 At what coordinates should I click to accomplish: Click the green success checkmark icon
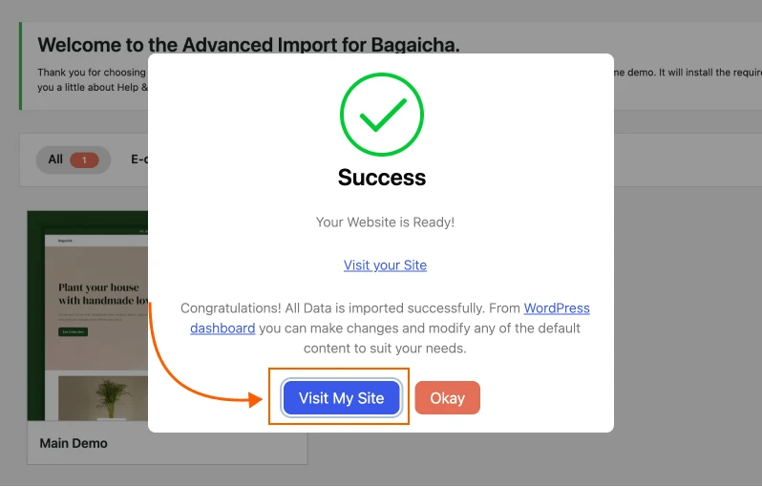pos(381,115)
